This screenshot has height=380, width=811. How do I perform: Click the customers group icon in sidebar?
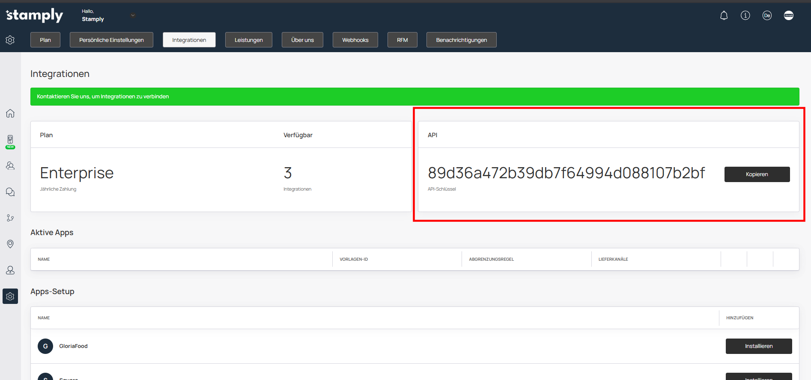(10, 166)
